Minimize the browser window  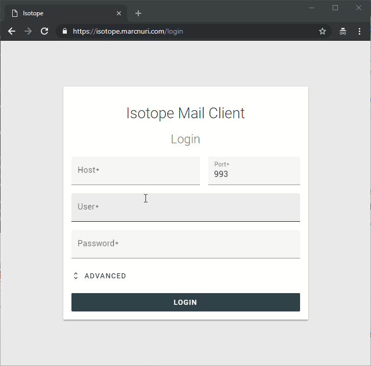(x=312, y=8)
